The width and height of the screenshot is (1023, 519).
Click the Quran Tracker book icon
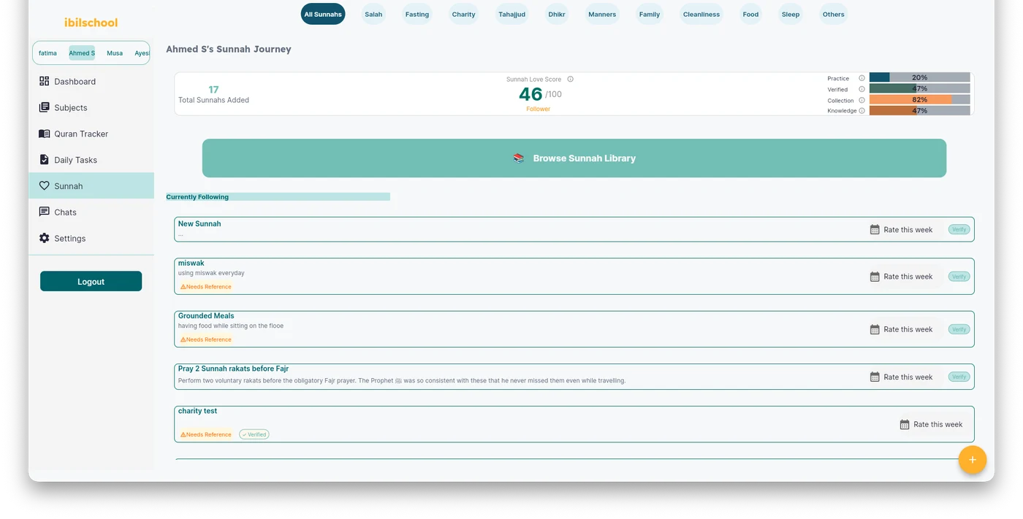pos(45,134)
